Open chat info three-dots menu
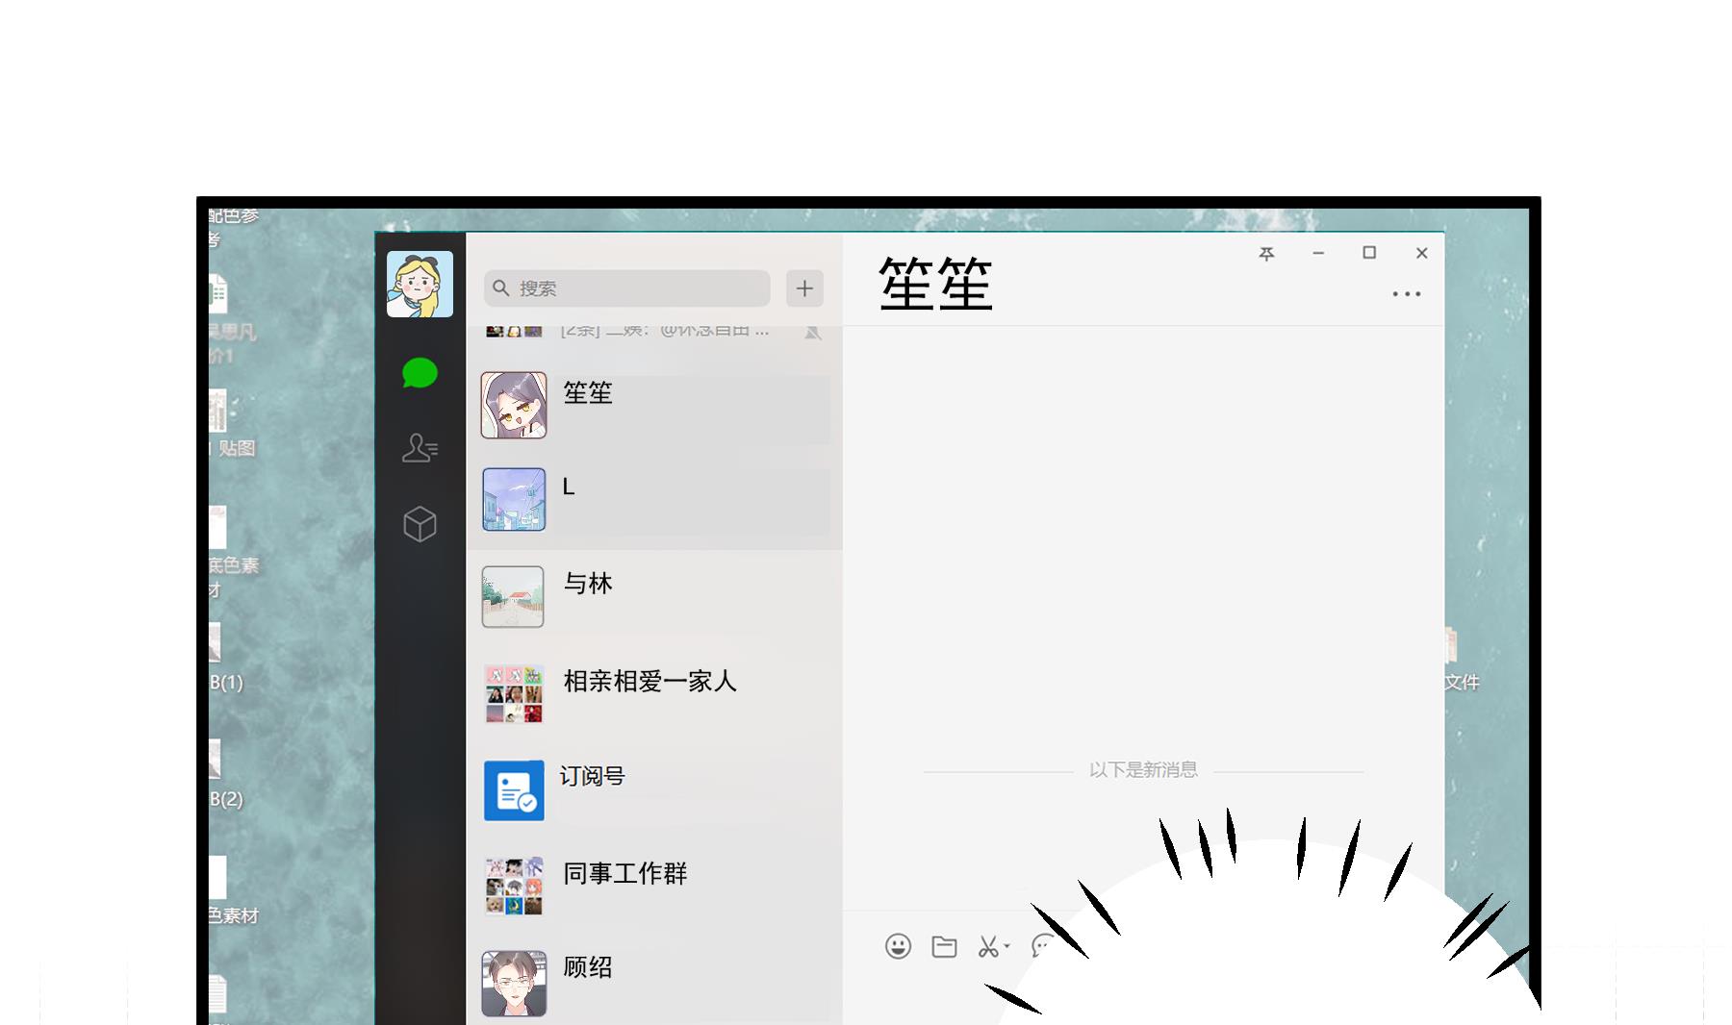 pos(1406,294)
